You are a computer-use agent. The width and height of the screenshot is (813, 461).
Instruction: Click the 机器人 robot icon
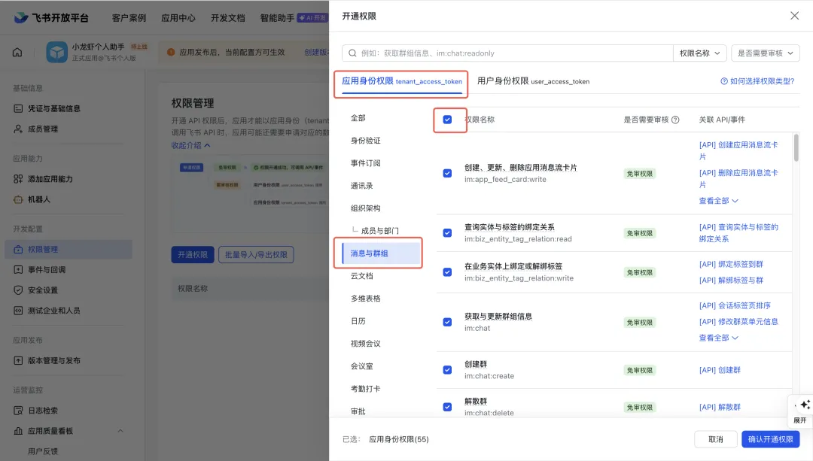(x=18, y=199)
